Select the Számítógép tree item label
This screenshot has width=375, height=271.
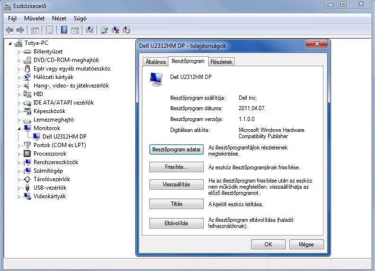pos(48,171)
